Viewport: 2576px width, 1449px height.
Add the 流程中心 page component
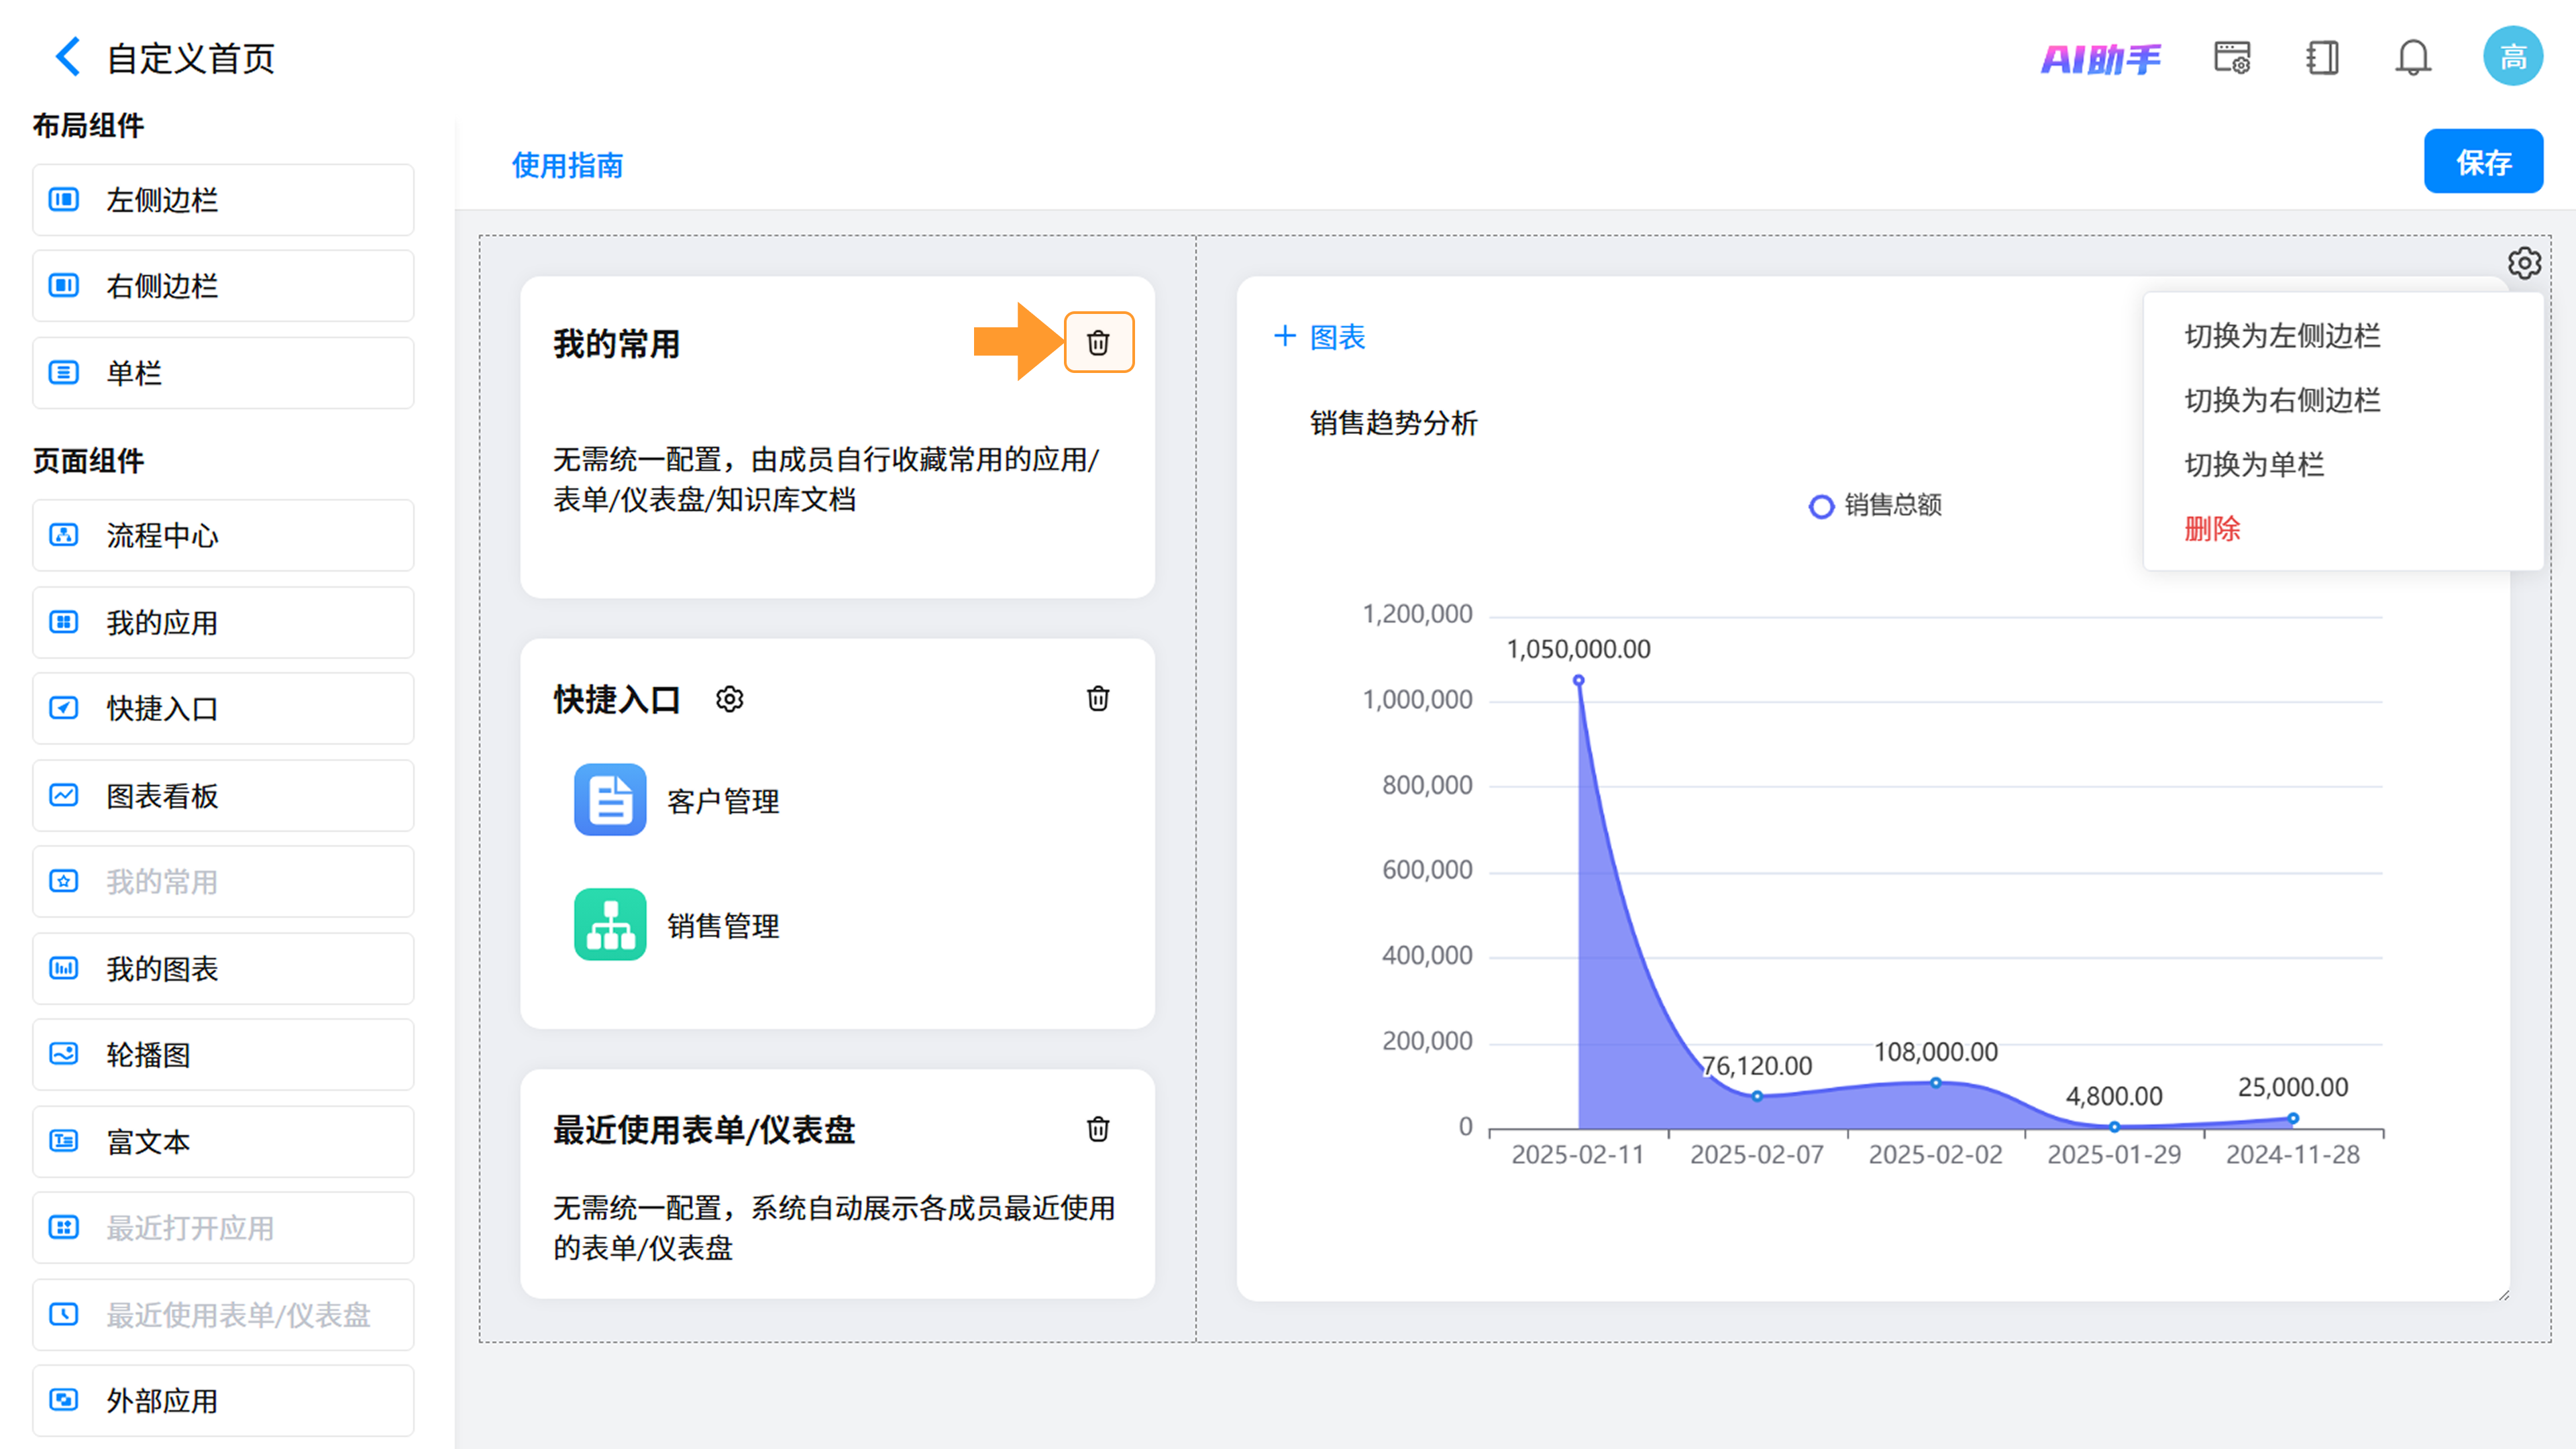click(223, 535)
